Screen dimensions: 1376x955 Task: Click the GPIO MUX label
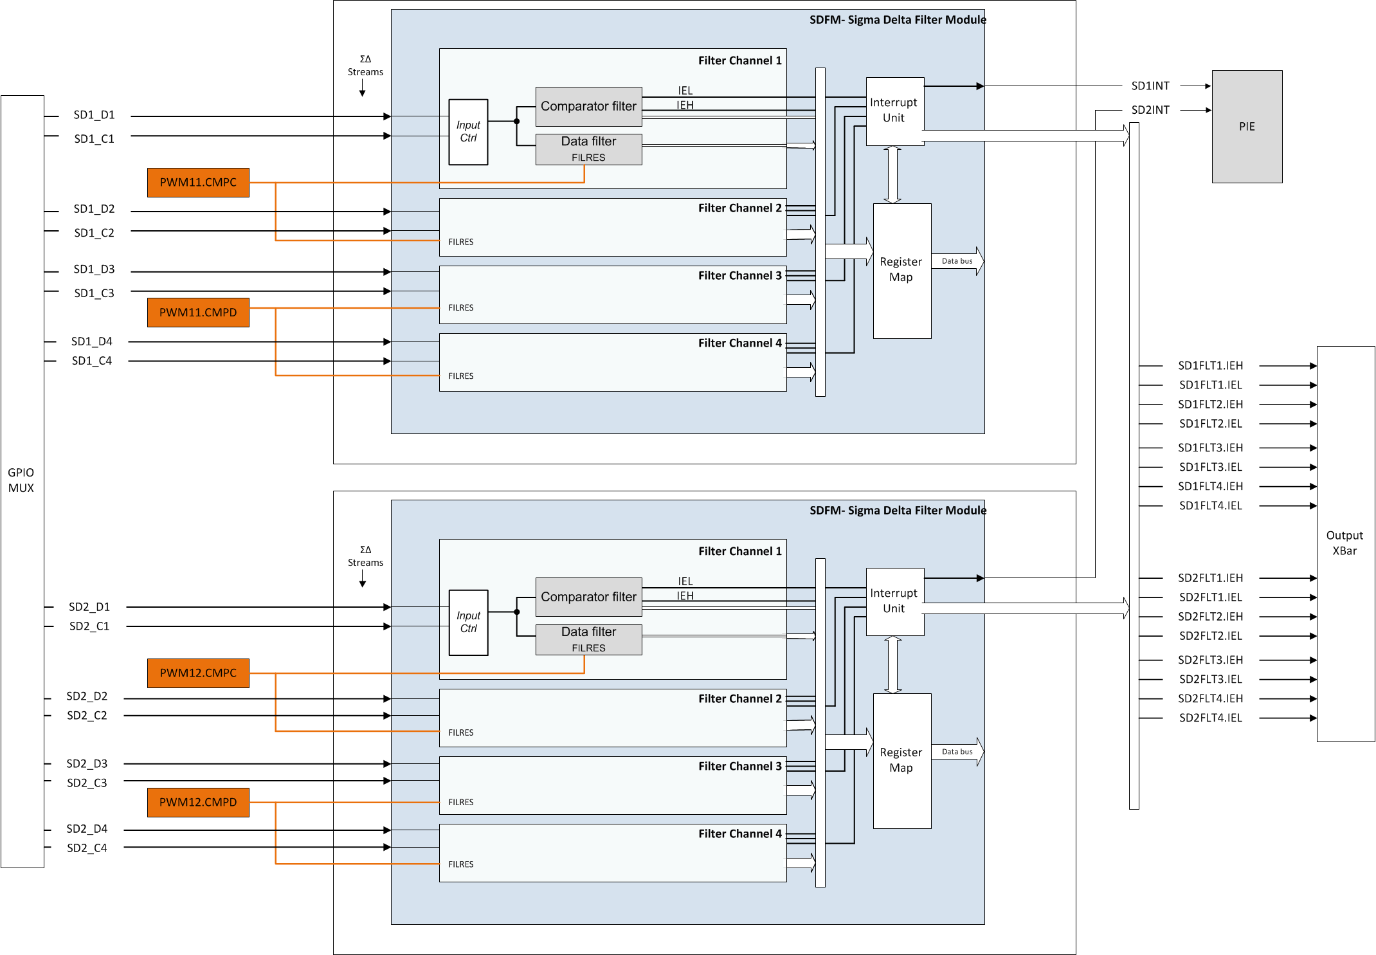tap(22, 479)
